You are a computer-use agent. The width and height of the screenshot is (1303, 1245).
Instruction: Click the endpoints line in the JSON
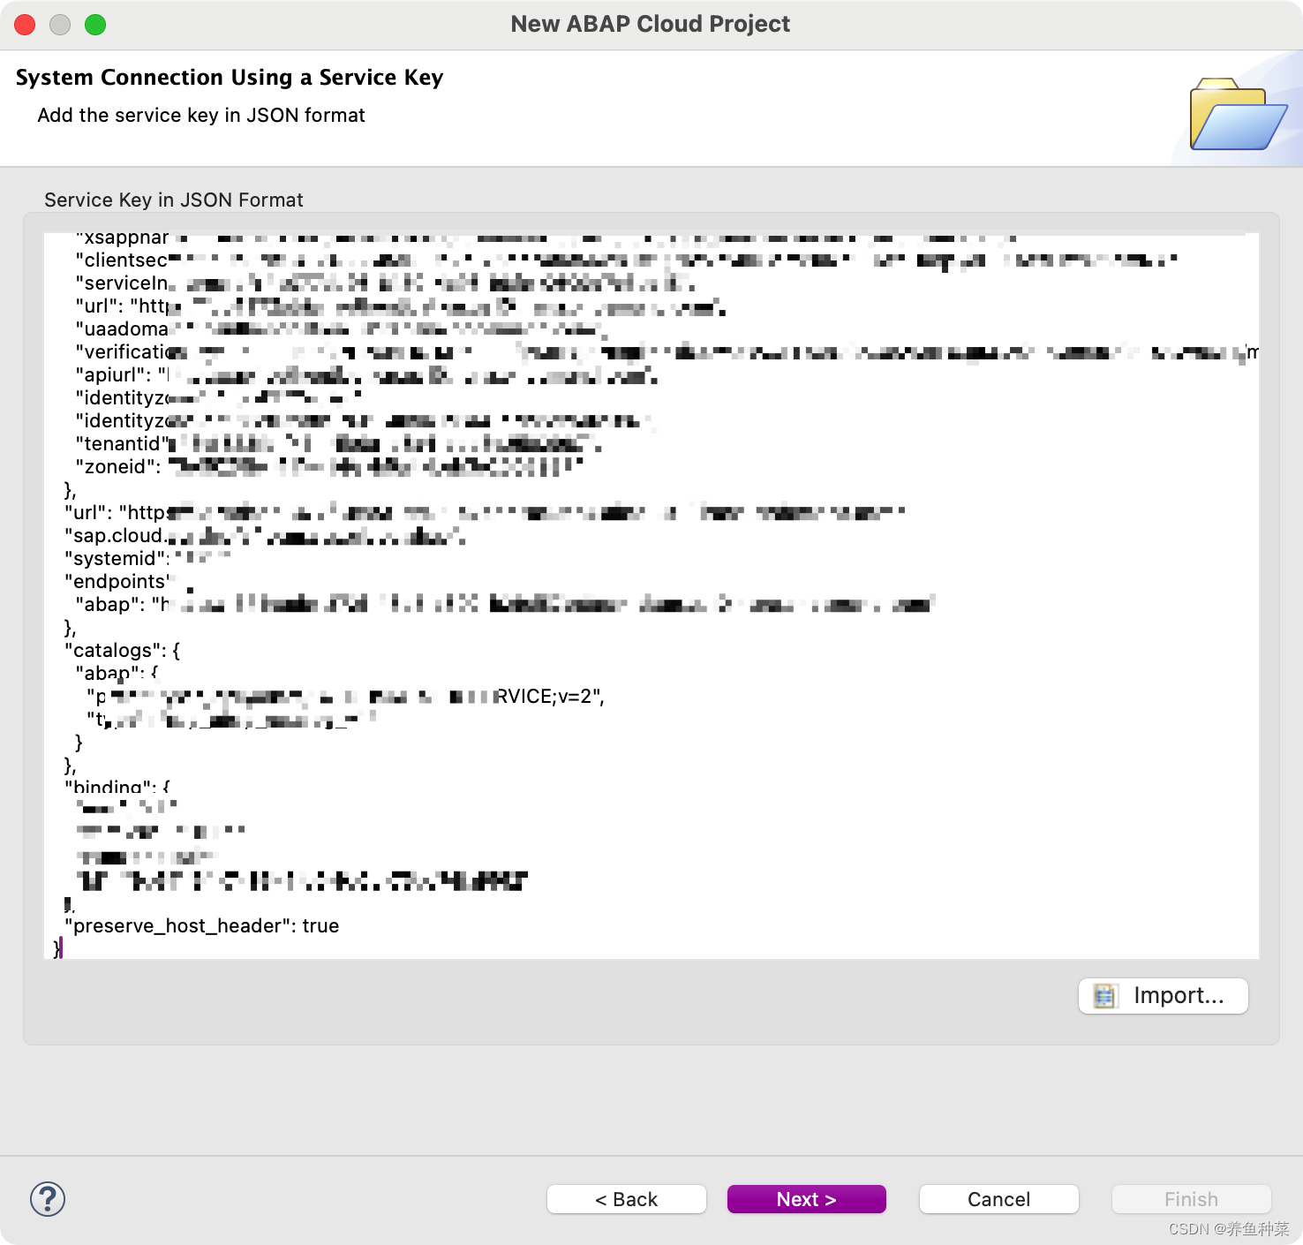pos(116,581)
